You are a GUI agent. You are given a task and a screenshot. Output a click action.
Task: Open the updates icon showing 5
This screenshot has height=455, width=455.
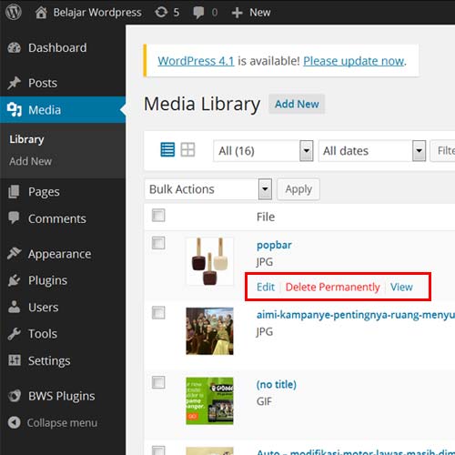point(161,13)
